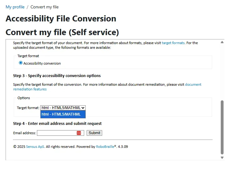Click the Convert my file (Self service) heading

click(x=62, y=32)
